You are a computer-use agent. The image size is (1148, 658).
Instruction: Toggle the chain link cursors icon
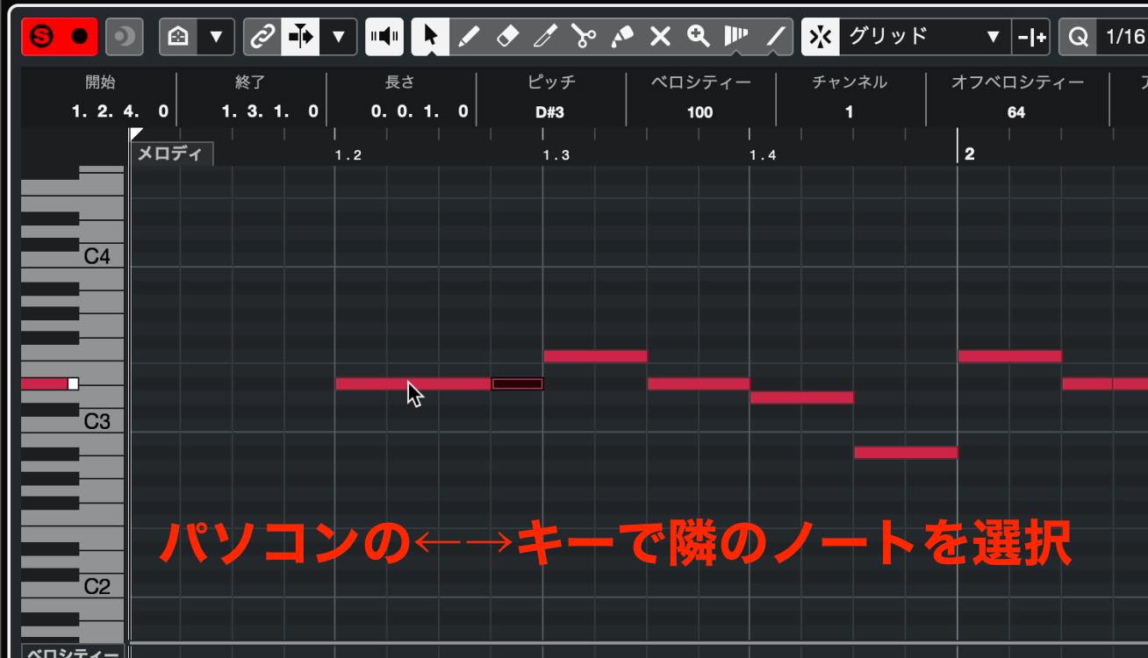(x=262, y=37)
